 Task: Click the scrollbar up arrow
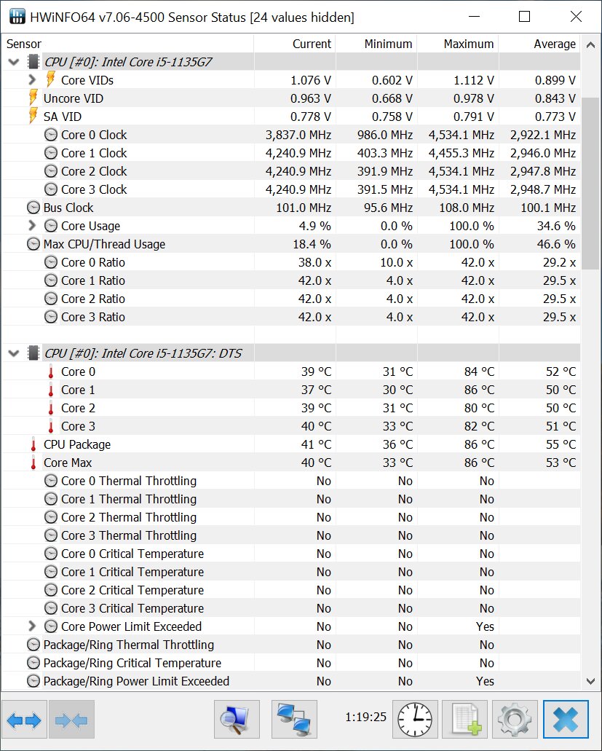pos(591,44)
